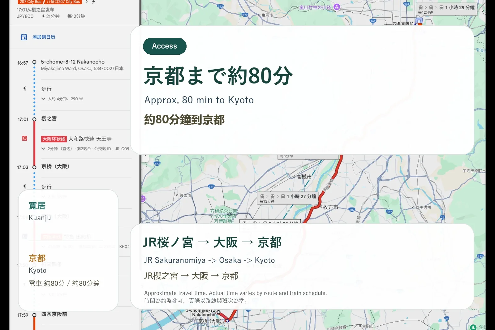Image resolution: width=495 pixels, height=330 pixels.
Task: Click the 生驹市 label on the map
Action: [x=368, y=326]
